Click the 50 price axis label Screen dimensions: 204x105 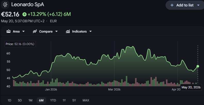[8, 70]
